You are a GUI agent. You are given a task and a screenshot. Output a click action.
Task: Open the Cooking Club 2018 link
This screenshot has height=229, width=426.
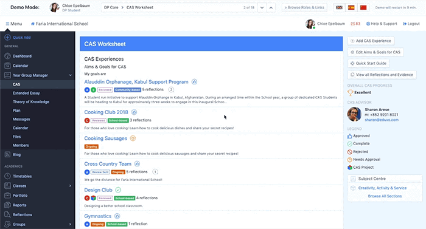(x=106, y=112)
